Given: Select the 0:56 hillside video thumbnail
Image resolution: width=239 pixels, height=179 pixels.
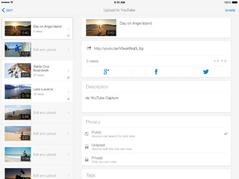Looking at the screenshot, I should tap(18, 112).
